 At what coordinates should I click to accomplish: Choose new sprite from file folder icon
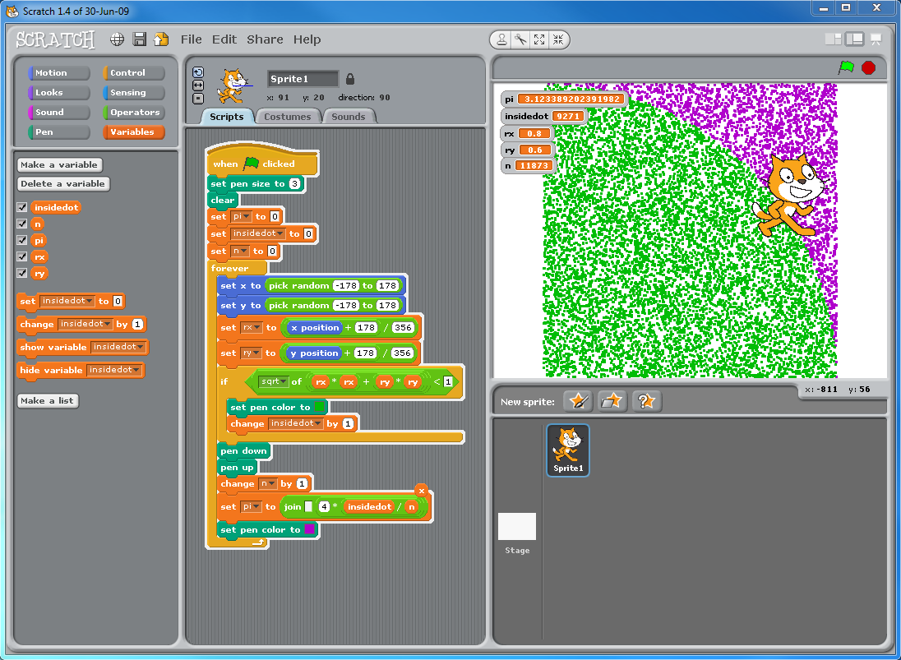tap(612, 401)
